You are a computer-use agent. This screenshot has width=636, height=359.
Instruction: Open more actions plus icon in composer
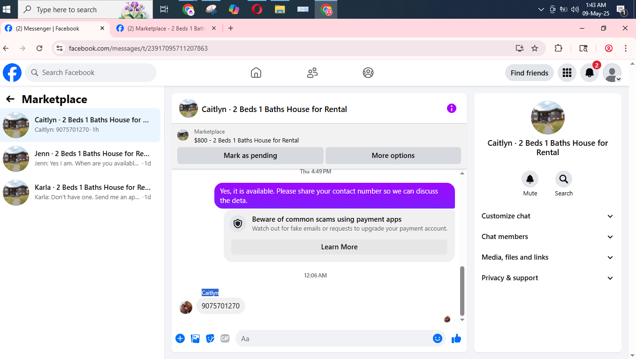pos(180,338)
